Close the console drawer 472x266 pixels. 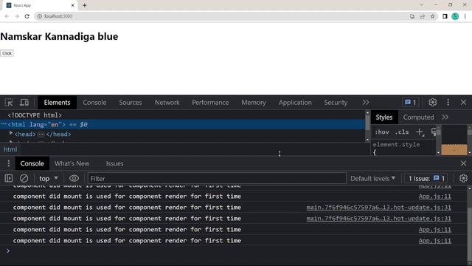coord(463,163)
